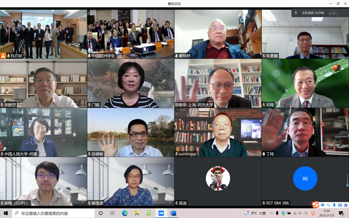Toggle Sogou Chinese/English input mode

pyautogui.click(x=322, y=205)
